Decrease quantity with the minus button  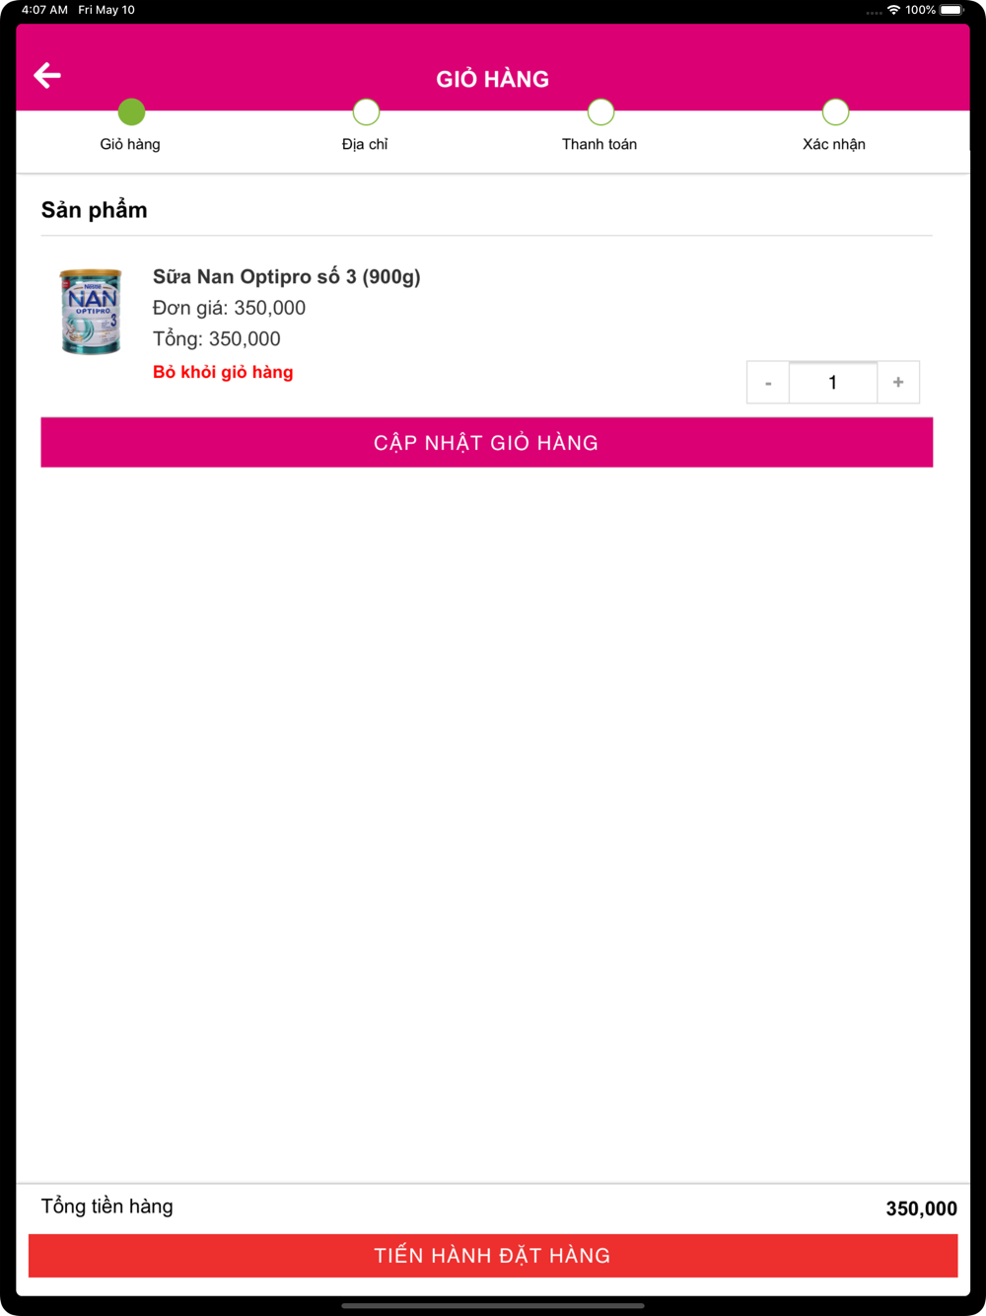[x=768, y=383]
